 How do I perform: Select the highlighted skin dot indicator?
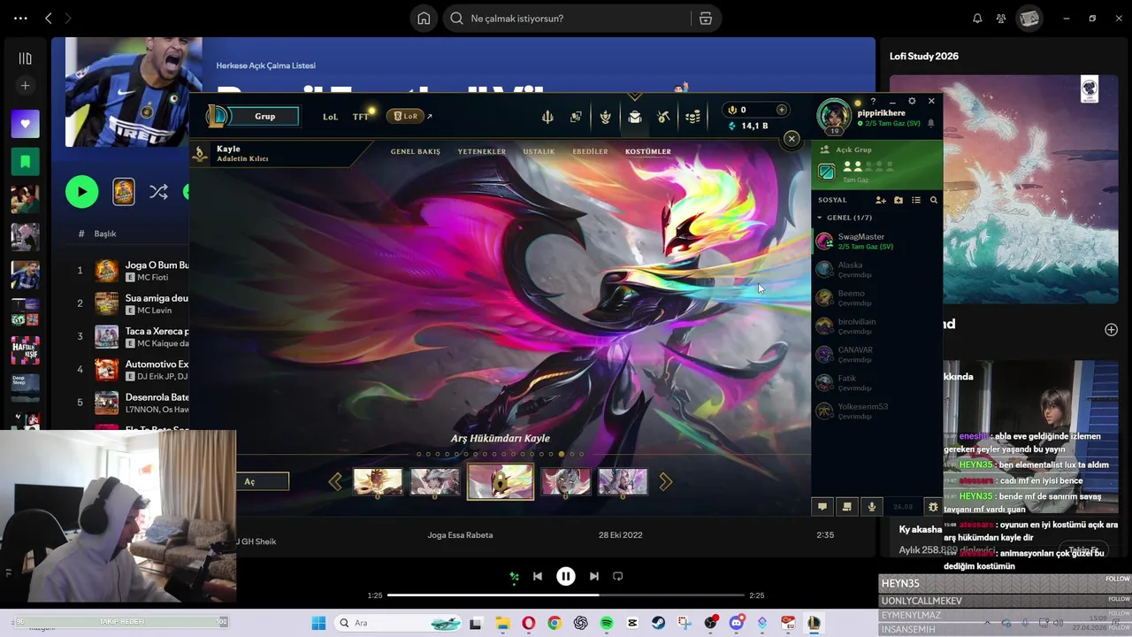(562, 454)
